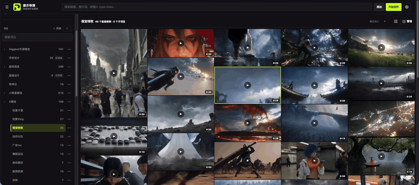Open more options for 字体设计
This screenshot has width=419, height=185.
[69, 58]
